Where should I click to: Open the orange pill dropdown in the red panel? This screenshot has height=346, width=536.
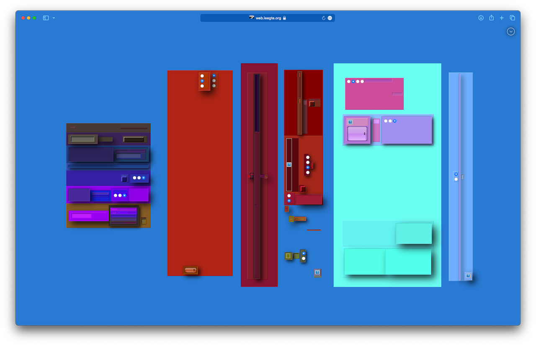coord(191,270)
